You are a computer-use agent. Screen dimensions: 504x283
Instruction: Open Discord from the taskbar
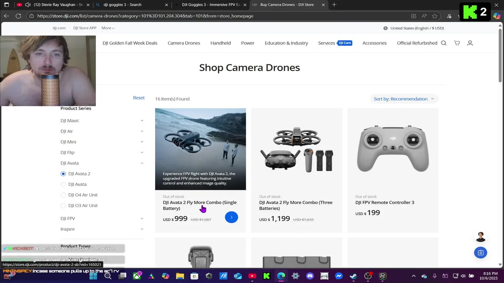pos(310,276)
